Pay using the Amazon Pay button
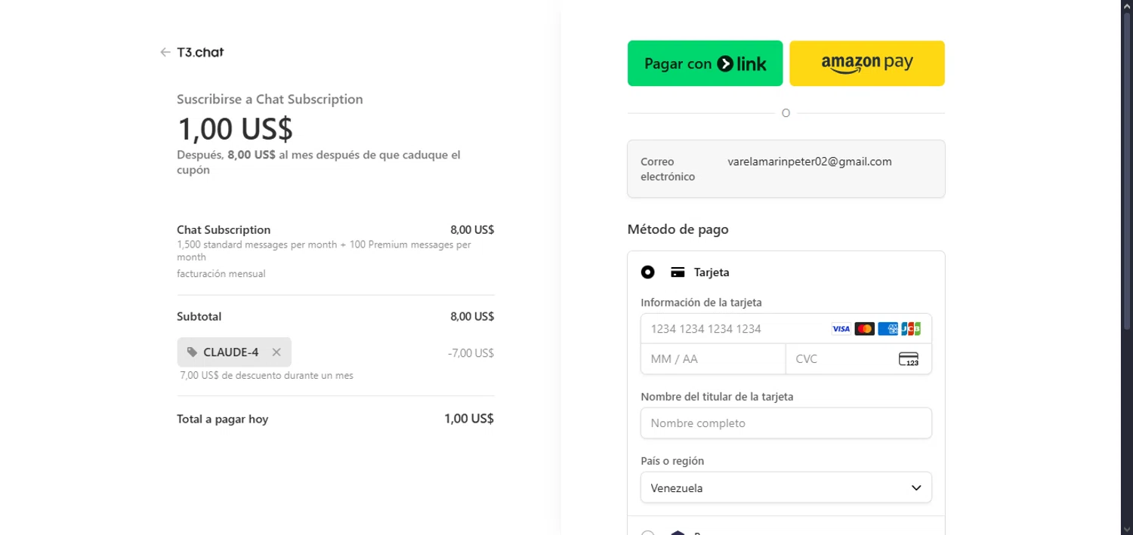This screenshot has height=535, width=1133. click(866, 63)
